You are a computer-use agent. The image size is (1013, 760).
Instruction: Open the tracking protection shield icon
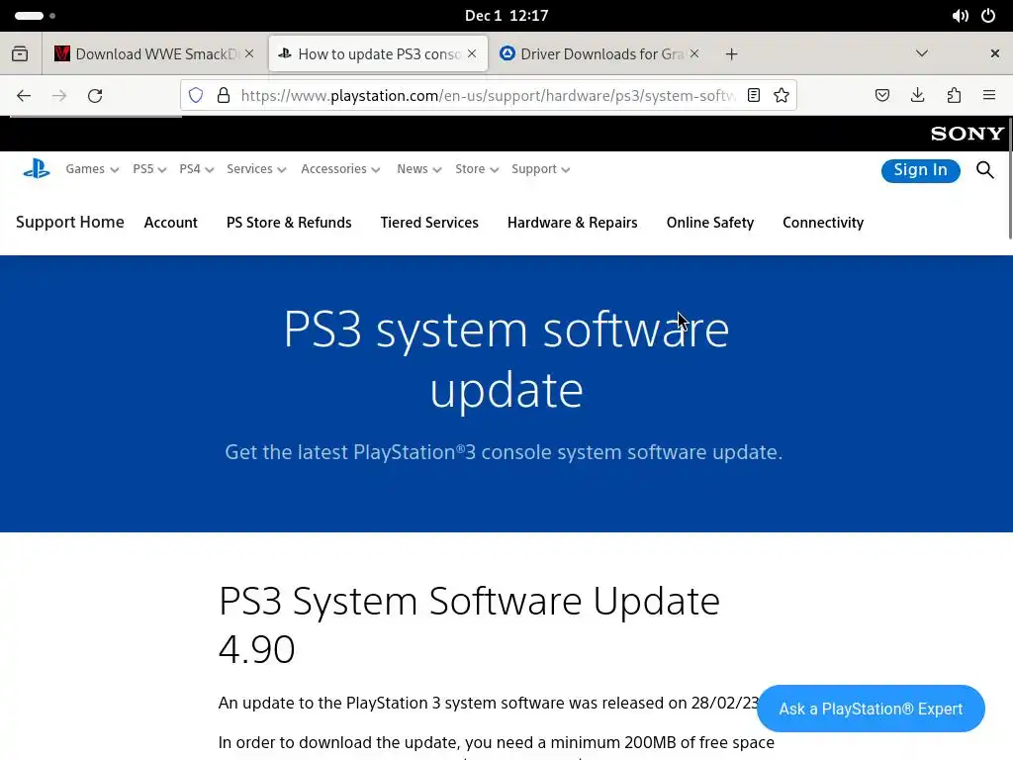point(196,96)
